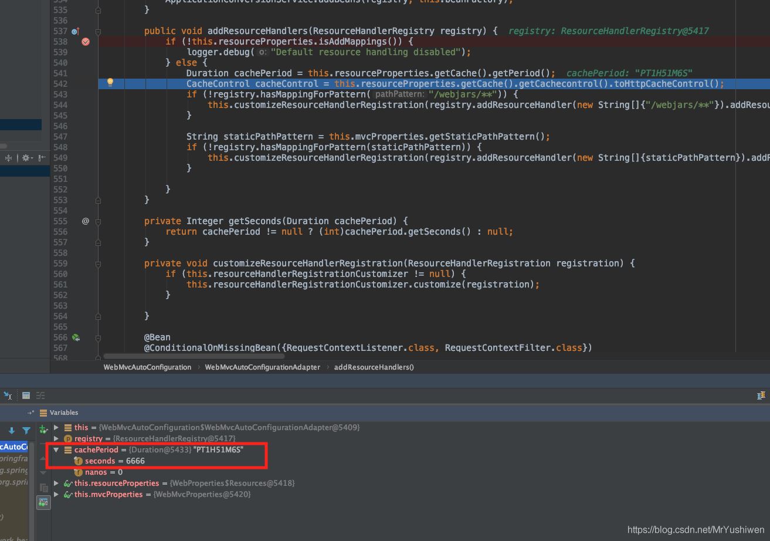Click the implemented-method gutter icon on line 537
The image size is (770, 541).
click(x=75, y=31)
